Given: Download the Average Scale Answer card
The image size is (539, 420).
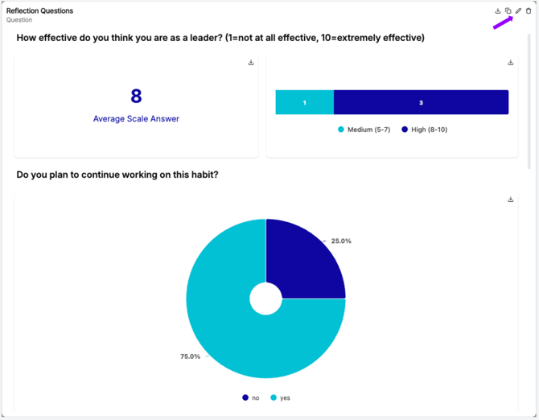Looking at the screenshot, I should [251, 63].
